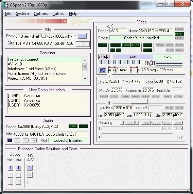Open the Help menu
Viewport: 193px width, 194px height.
73,14
